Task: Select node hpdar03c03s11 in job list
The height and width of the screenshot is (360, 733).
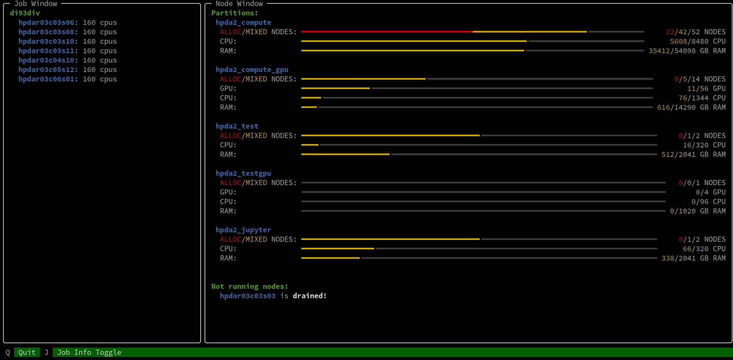Action: [46, 51]
